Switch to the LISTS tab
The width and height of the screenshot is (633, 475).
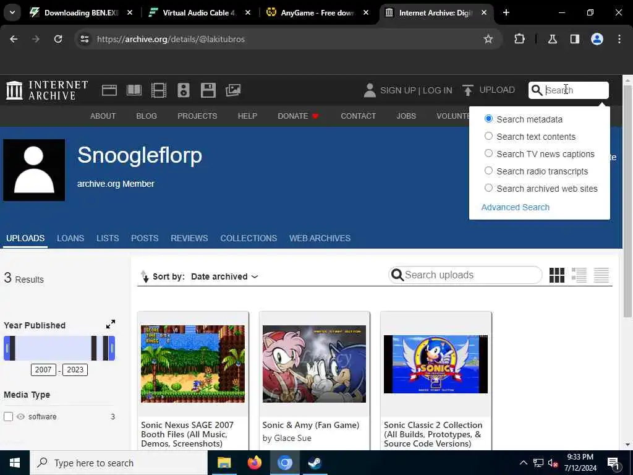(108, 238)
